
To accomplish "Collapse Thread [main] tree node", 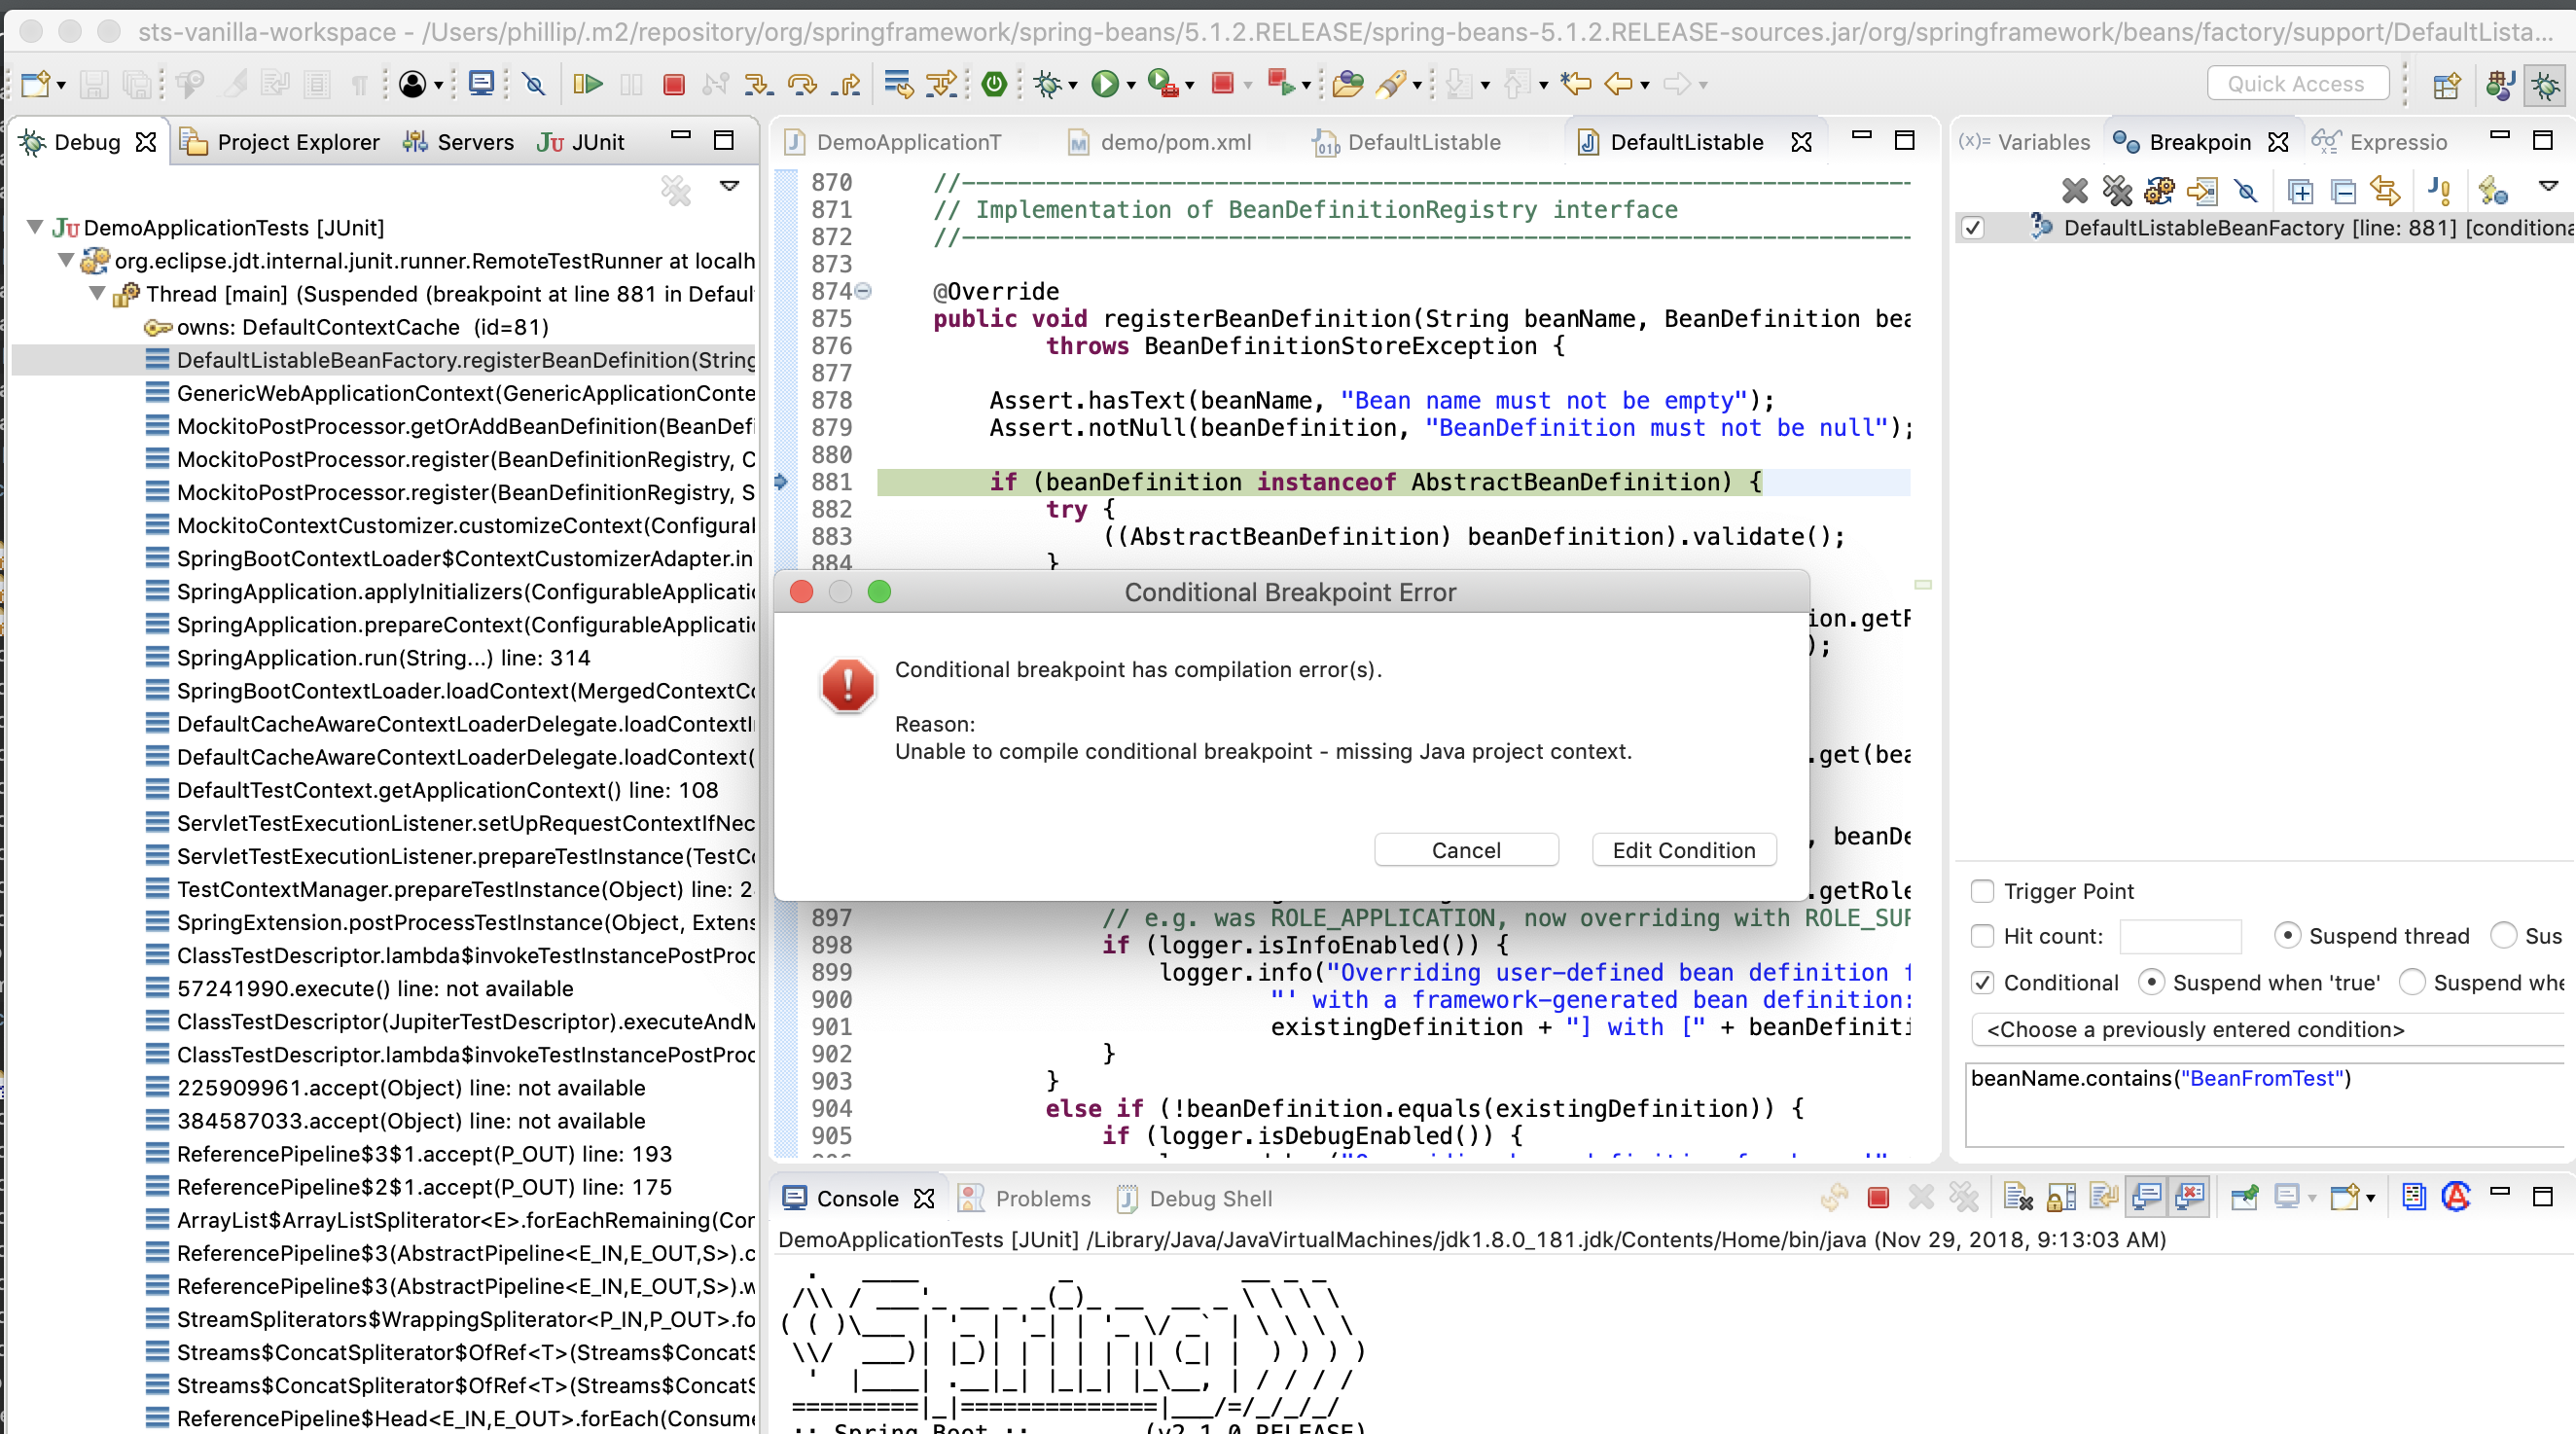I will [x=97, y=293].
